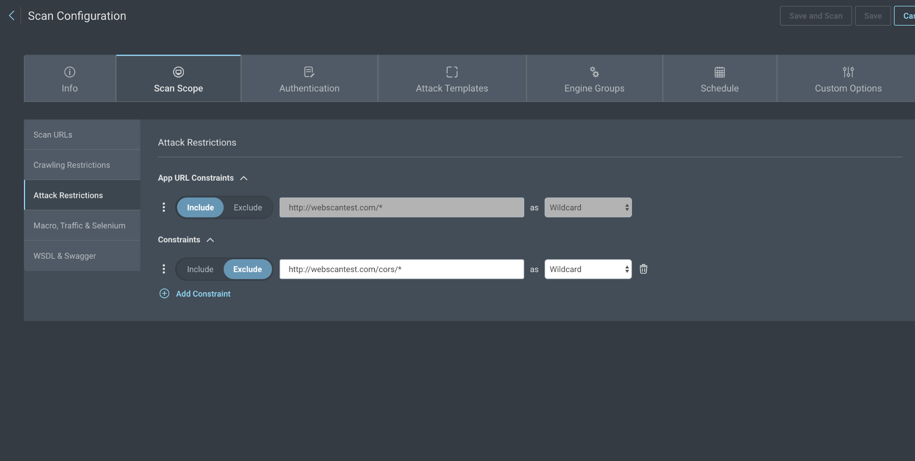
Task: Set App URL constraint to Exclude
Action: pos(248,207)
